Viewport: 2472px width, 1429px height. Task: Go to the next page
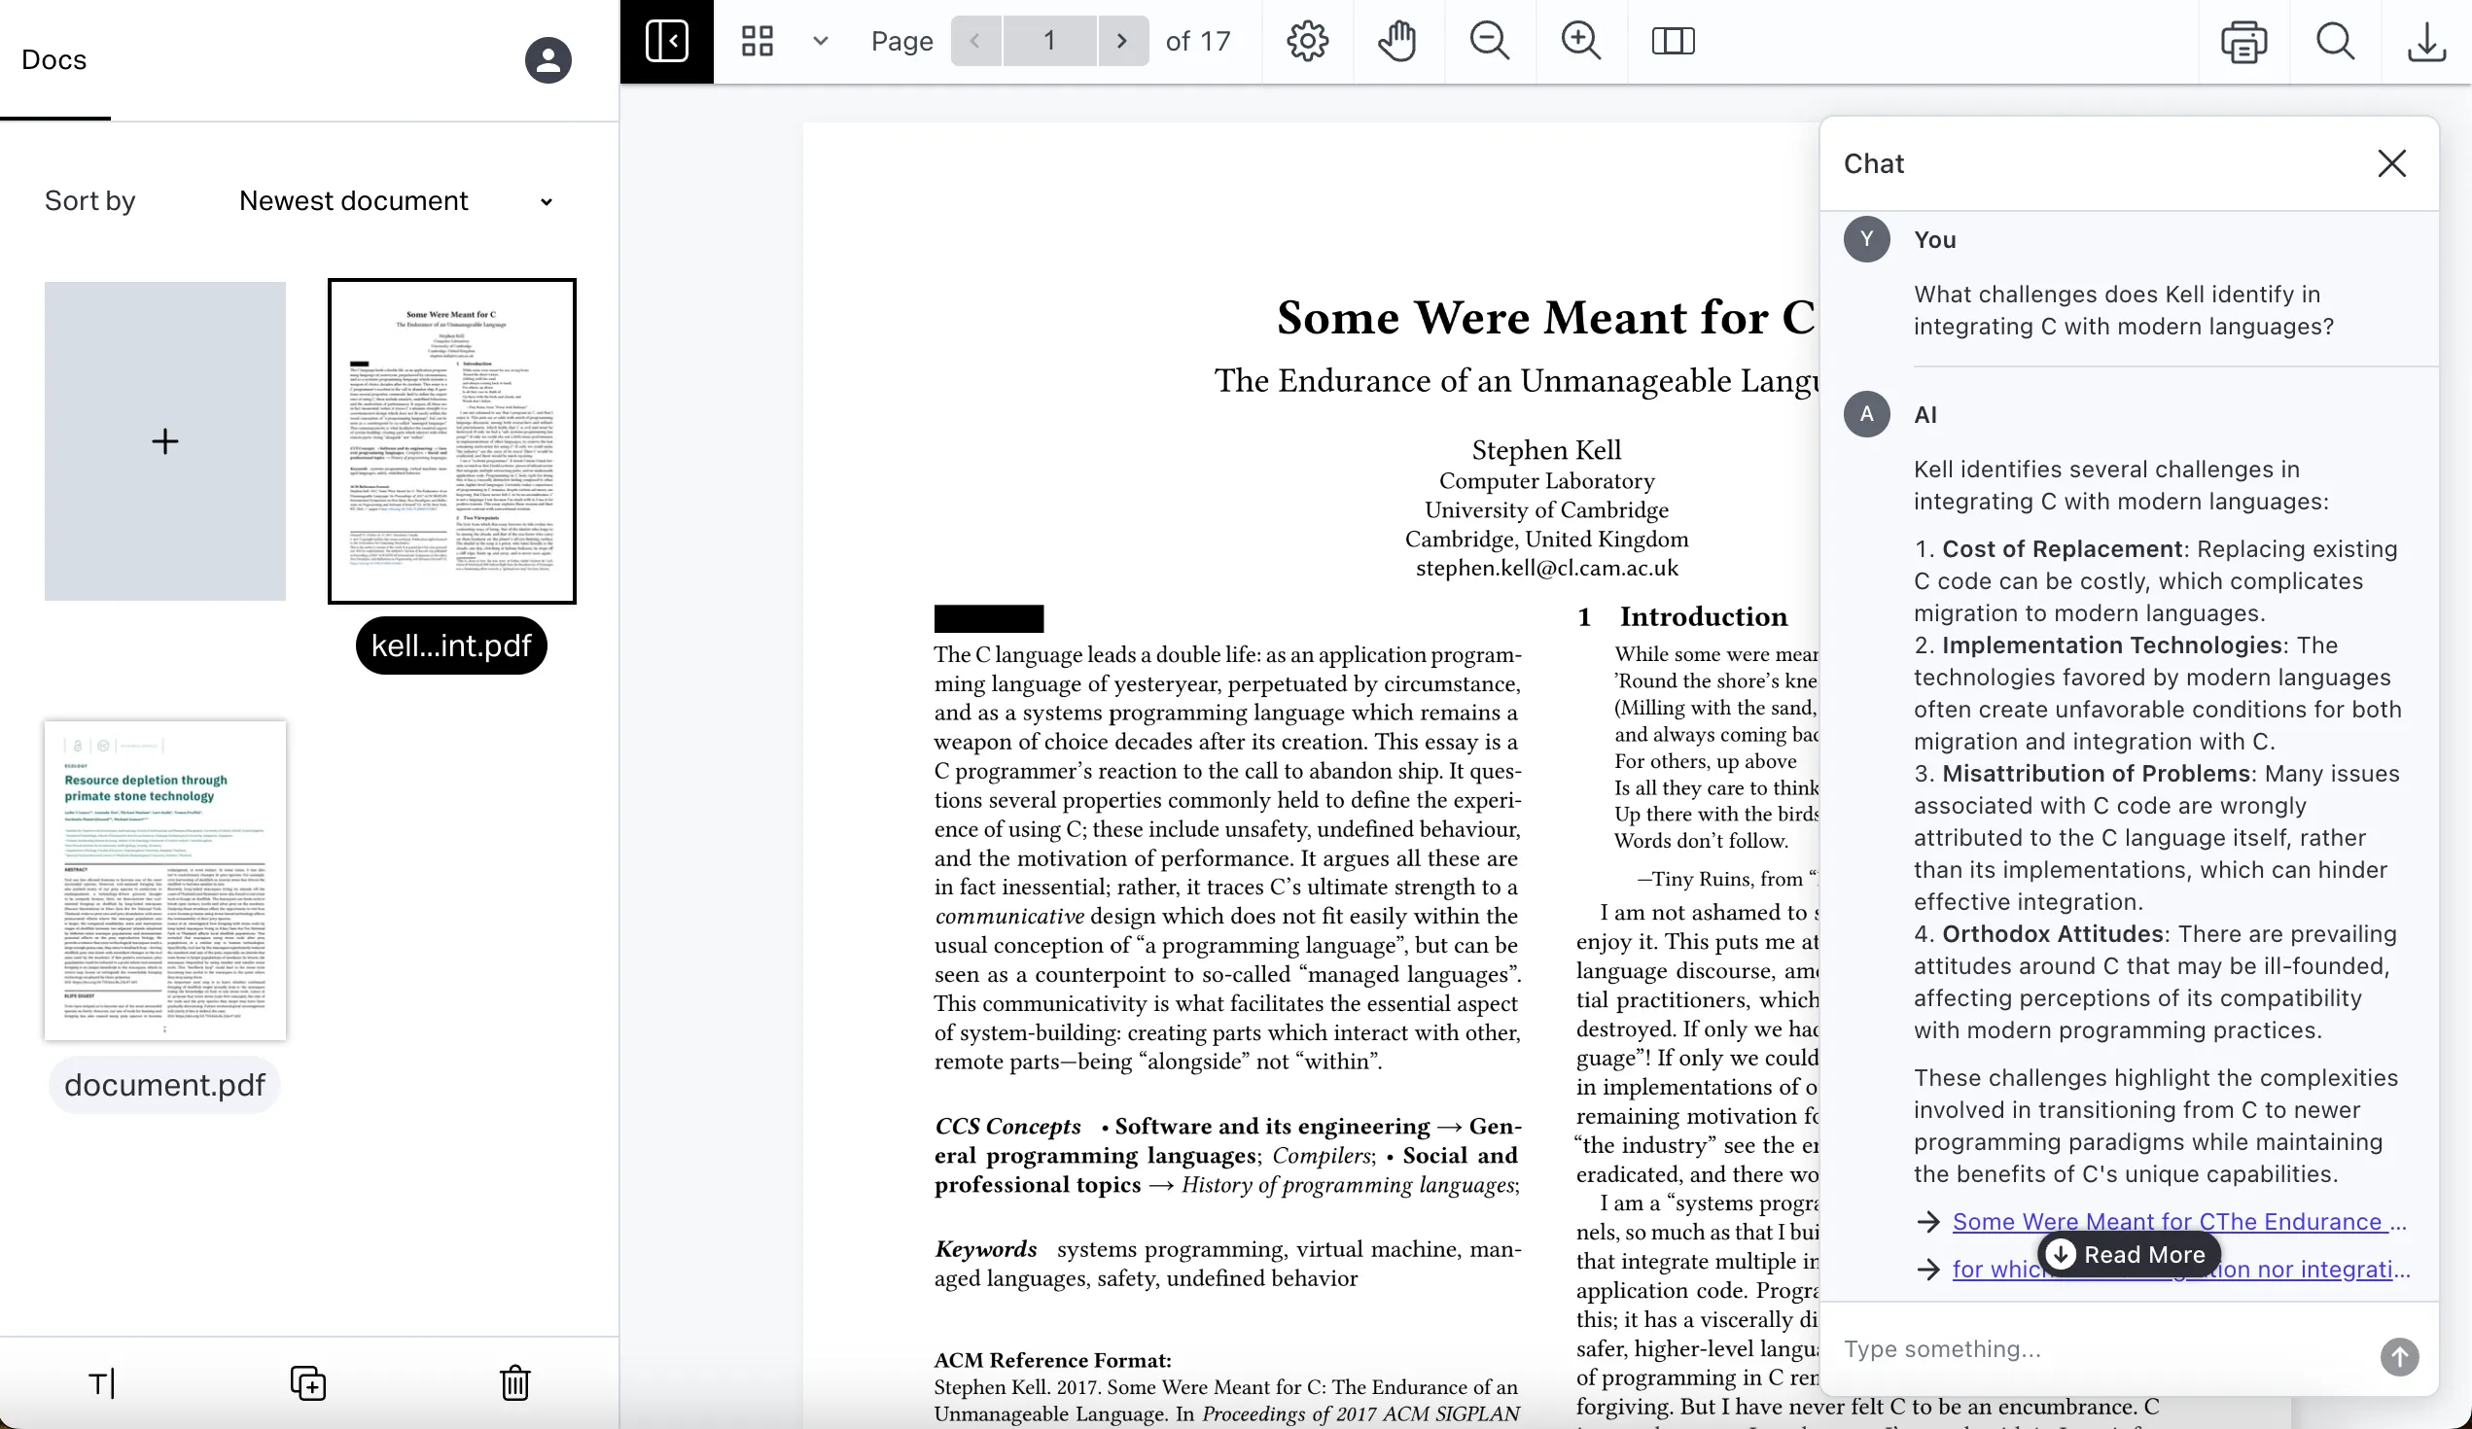point(1122,41)
